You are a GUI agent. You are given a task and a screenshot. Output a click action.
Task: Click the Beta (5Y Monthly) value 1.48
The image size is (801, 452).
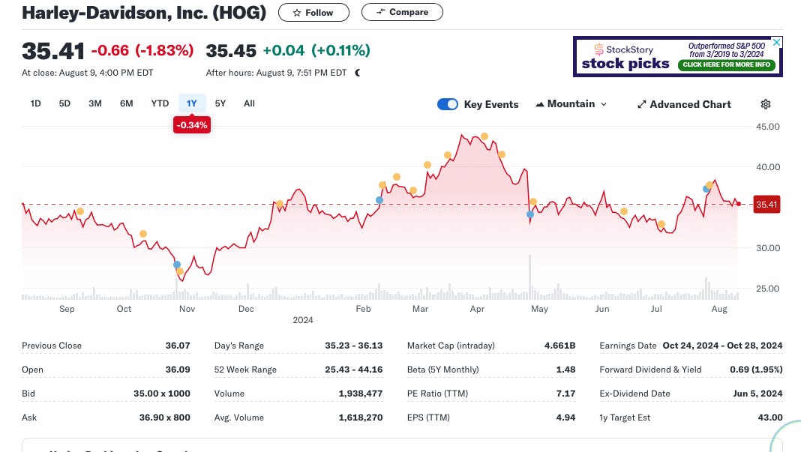(x=566, y=370)
